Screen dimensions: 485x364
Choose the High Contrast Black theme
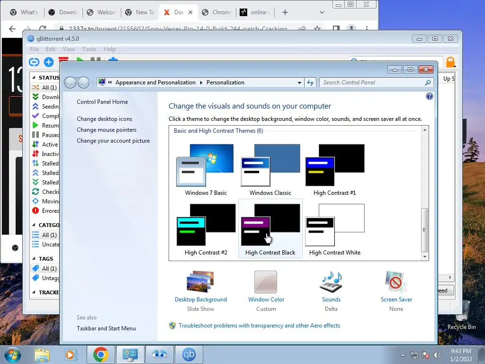[x=270, y=229]
